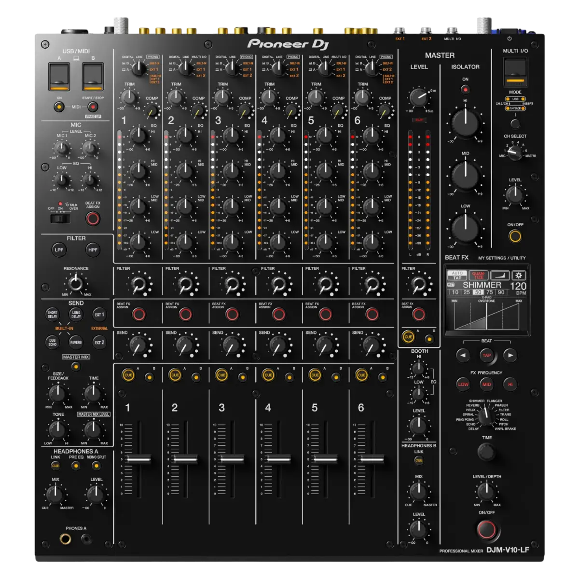Click the MIC BEAT FX ASSIGN button
Viewport: 579px width, 579px height.
93,219
